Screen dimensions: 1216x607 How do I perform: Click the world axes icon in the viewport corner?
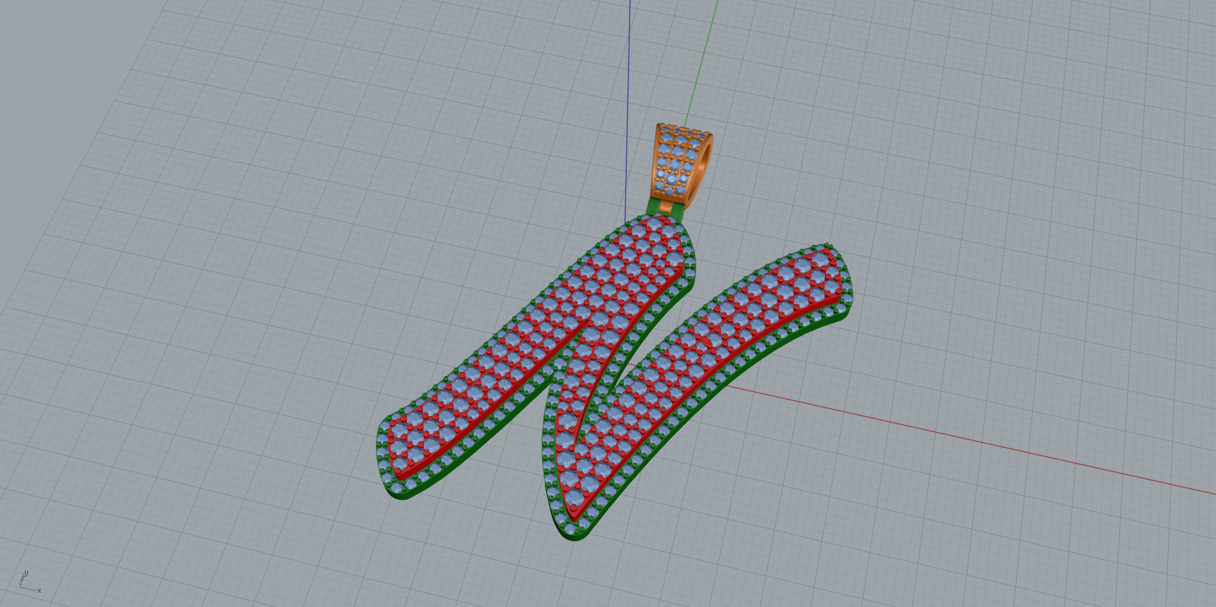pyautogui.click(x=30, y=583)
